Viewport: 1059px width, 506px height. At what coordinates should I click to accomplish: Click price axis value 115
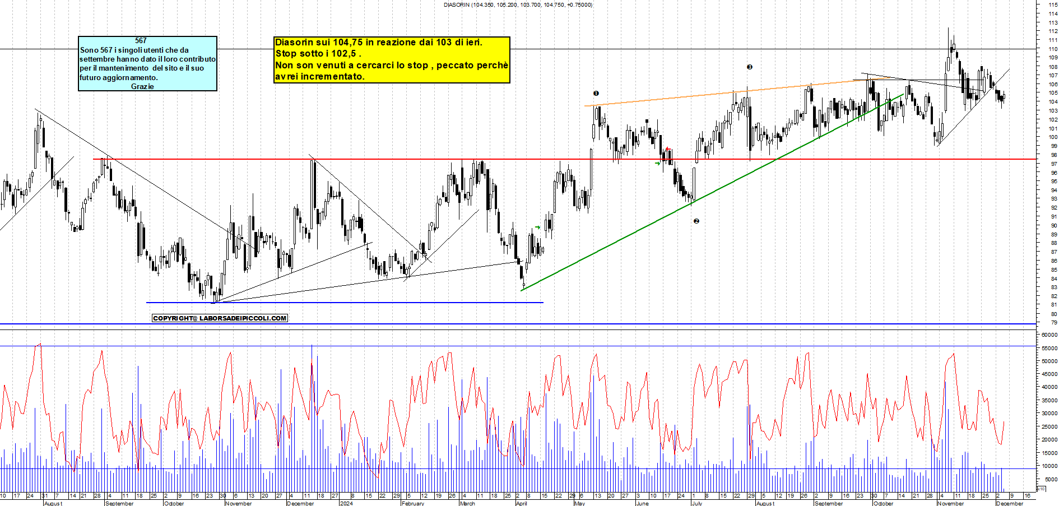[1053, 4]
